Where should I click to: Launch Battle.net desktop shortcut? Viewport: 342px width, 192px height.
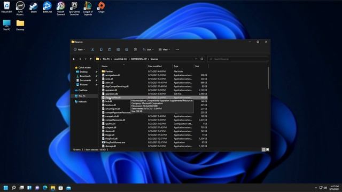pyautogui.click(x=47, y=7)
